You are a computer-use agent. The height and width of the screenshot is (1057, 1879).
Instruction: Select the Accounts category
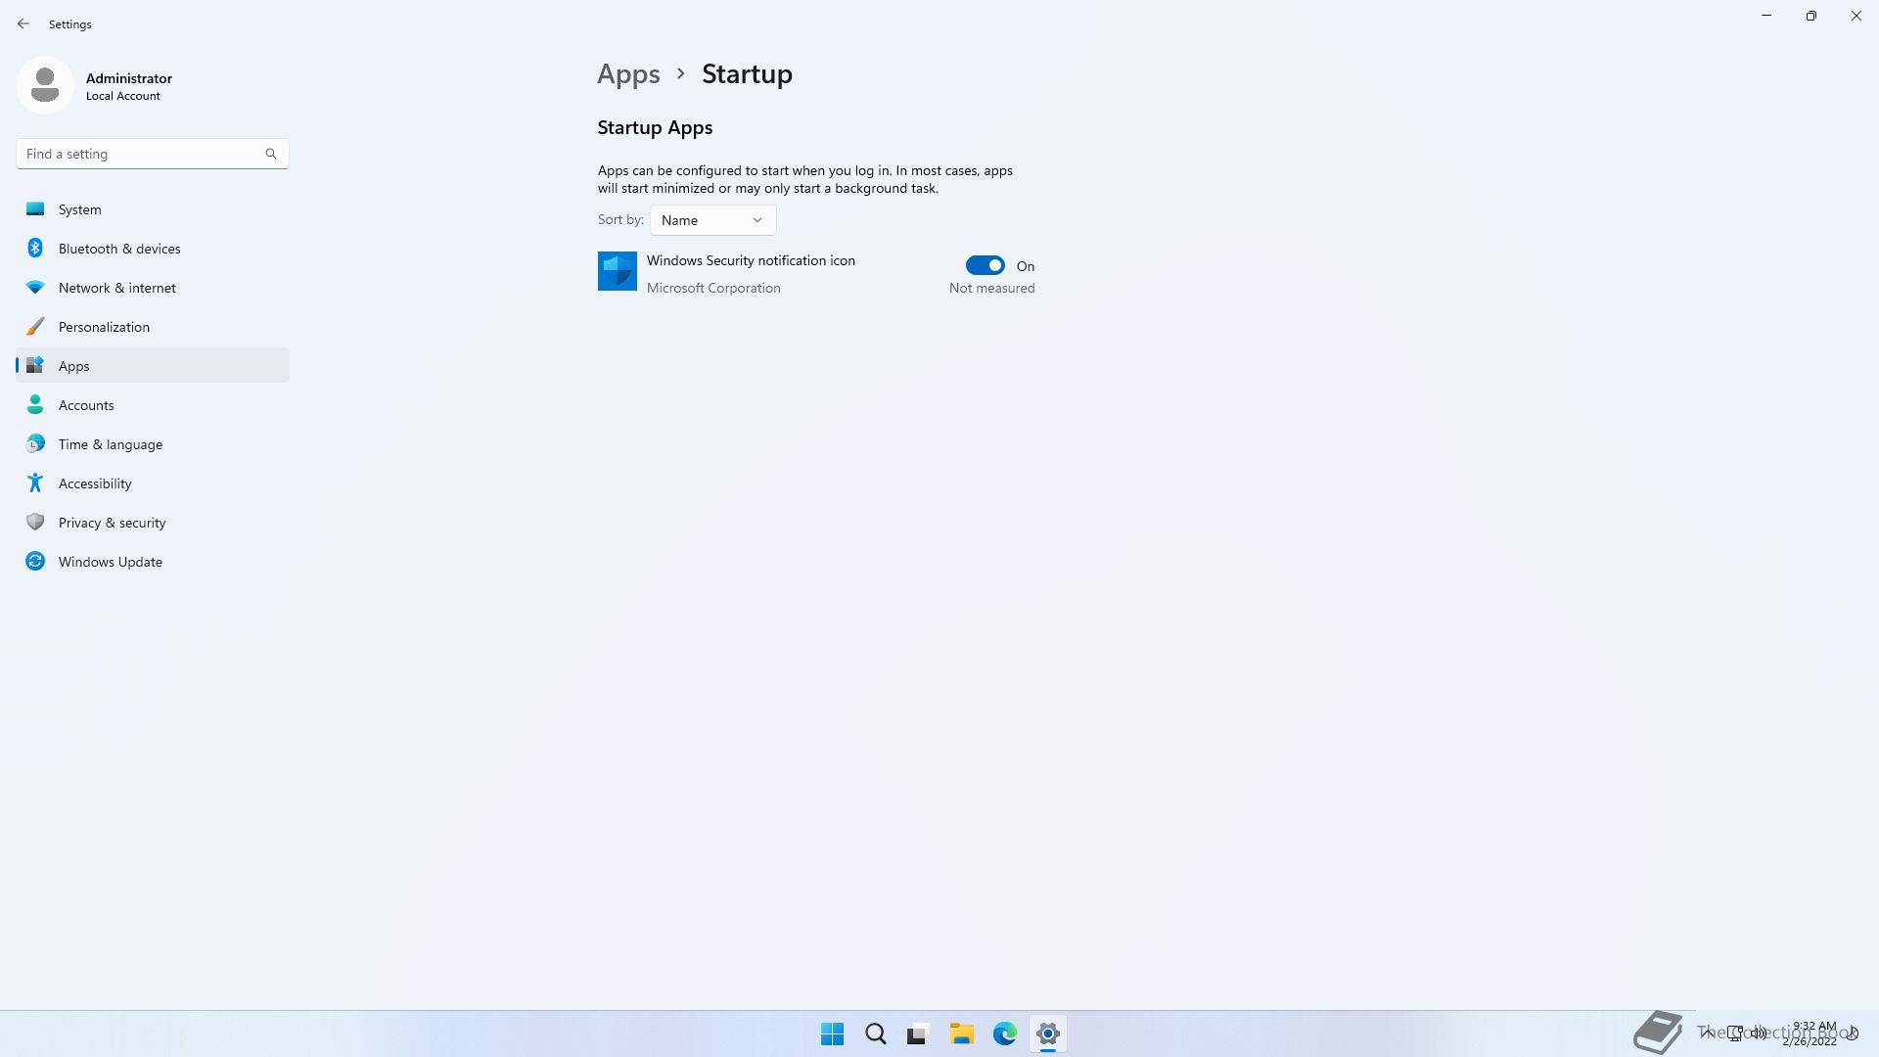[86, 405]
